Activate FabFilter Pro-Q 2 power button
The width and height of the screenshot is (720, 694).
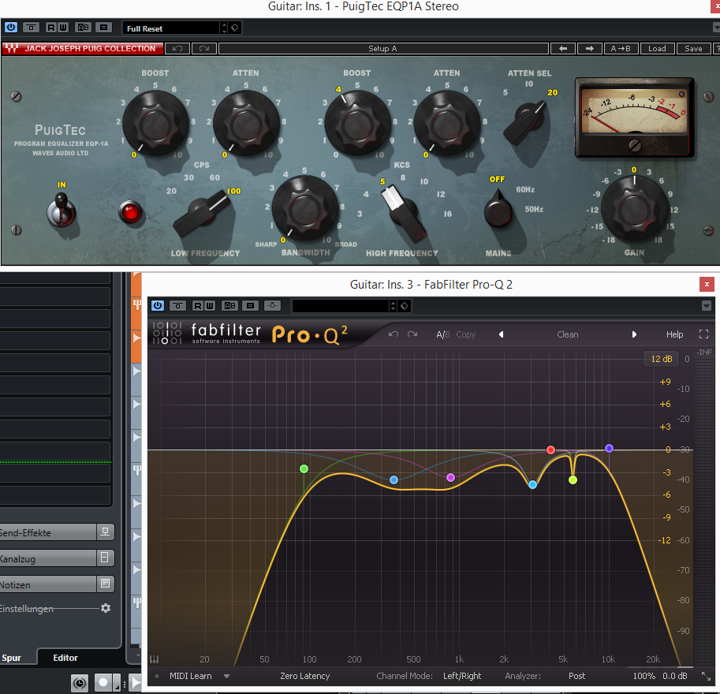[x=158, y=305]
